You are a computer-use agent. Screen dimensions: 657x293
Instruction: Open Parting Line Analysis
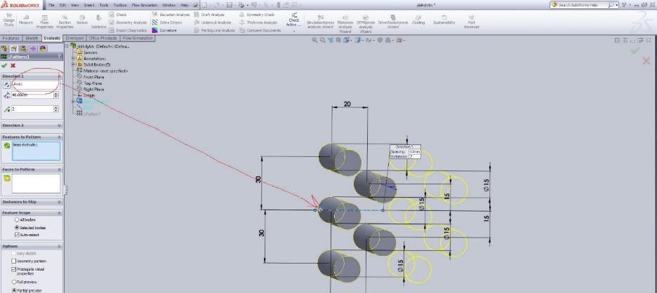tap(215, 30)
